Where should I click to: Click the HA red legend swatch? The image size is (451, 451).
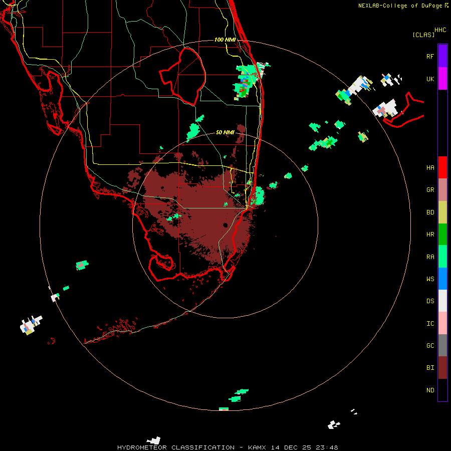tap(442, 167)
